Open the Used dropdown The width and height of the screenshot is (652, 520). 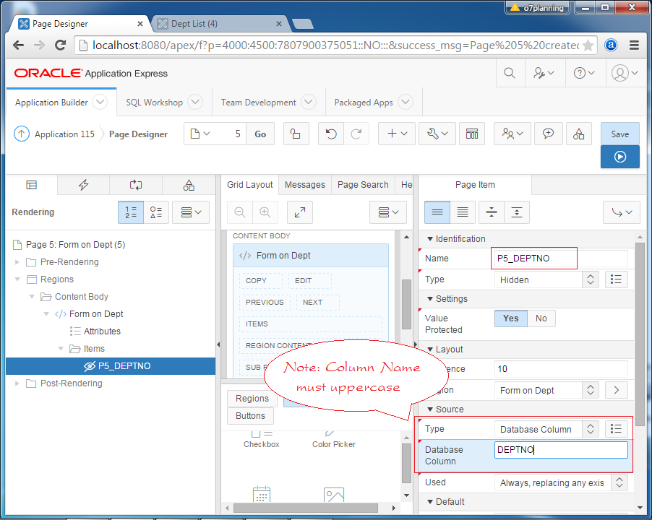[561, 482]
